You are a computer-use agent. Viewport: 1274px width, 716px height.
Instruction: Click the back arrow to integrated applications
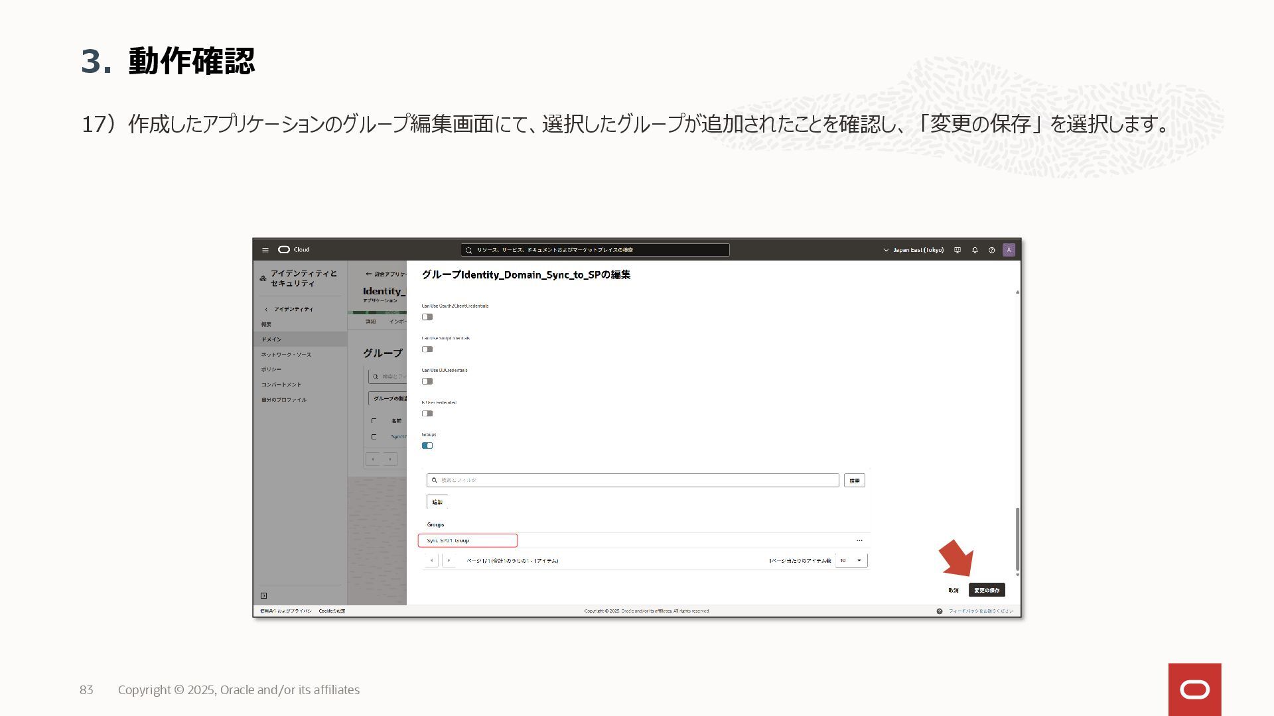(x=369, y=274)
